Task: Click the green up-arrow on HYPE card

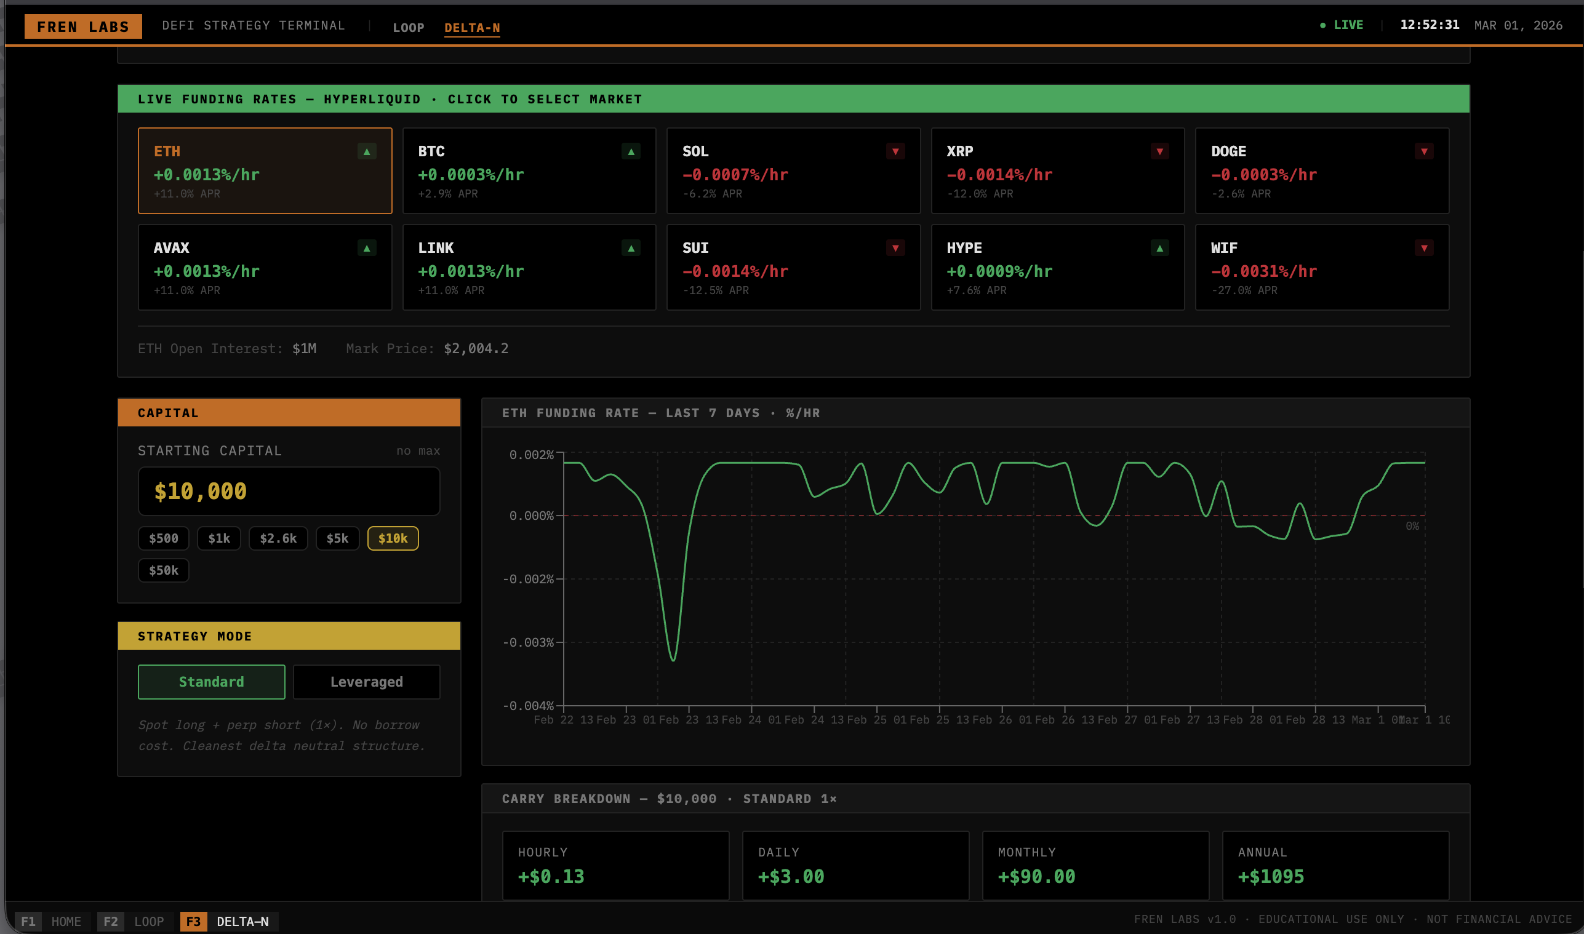Action: click(1160, 248)
